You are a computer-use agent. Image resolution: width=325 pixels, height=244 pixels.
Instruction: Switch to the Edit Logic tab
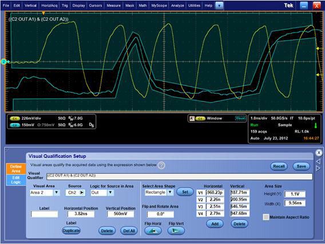pyautogui.click(x=16, y=180)
